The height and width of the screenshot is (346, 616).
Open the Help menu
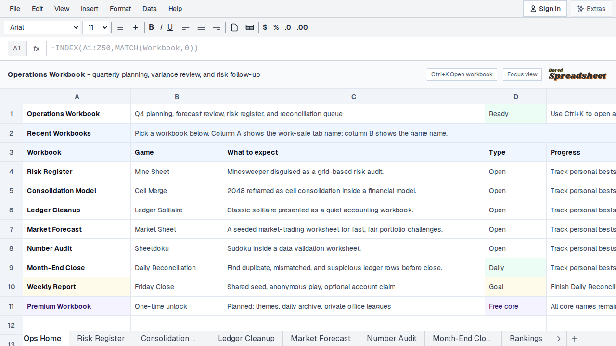pyautogui.click(x=175, y=9)
